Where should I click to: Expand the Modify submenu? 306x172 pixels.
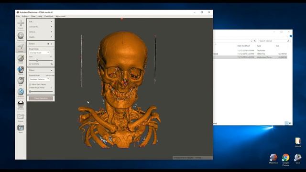point(41,37)
